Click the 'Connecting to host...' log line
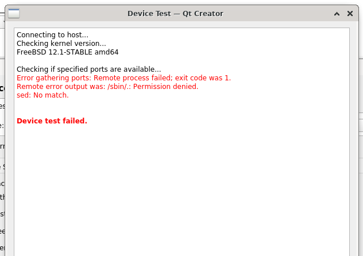This screenshot has height=256, width=363. tap(52, 34)
